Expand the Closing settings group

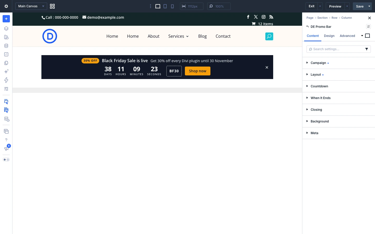pos(339,110)
